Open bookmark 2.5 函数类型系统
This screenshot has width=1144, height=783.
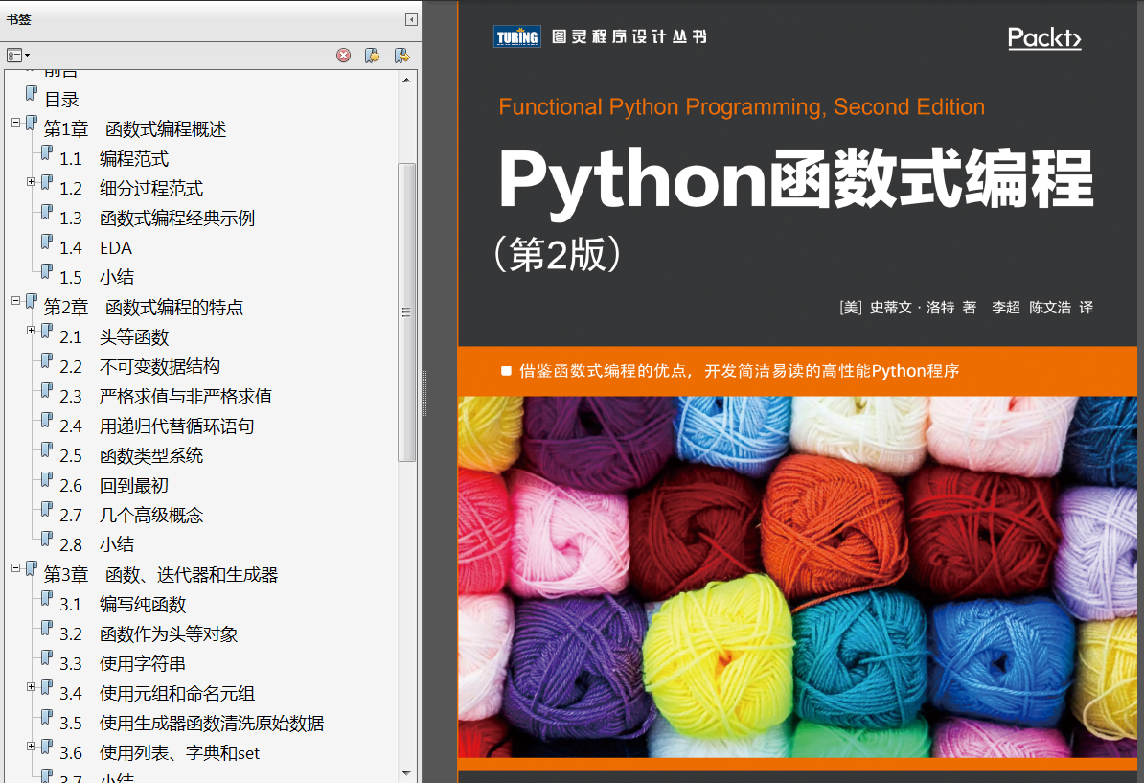131,456
